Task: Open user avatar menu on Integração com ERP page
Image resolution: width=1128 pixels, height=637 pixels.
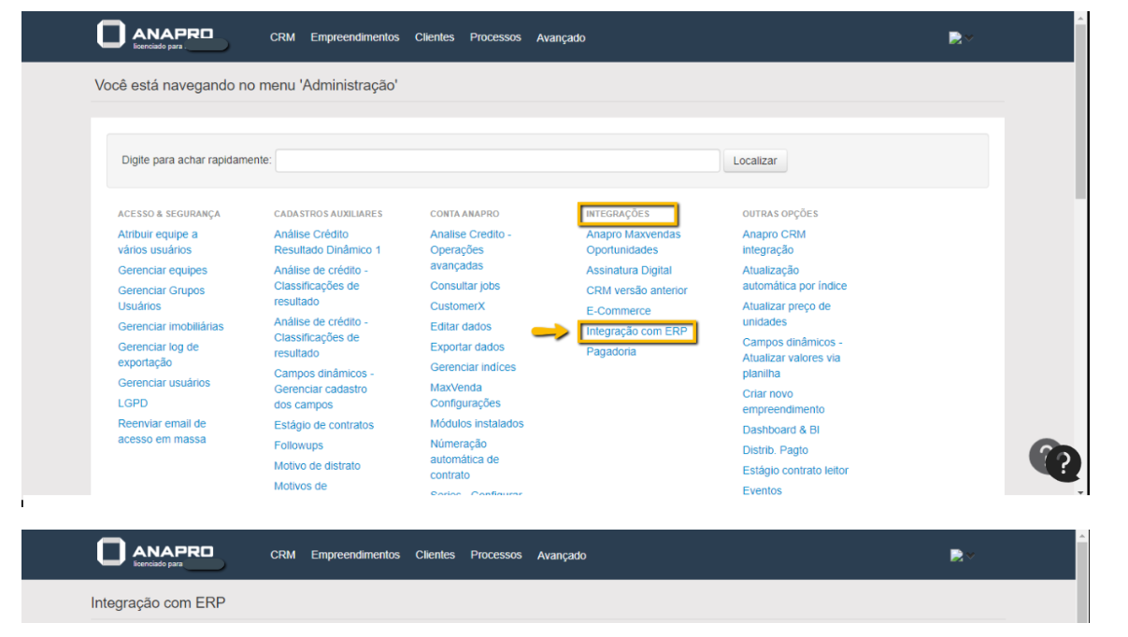Action: coord(962,556)
